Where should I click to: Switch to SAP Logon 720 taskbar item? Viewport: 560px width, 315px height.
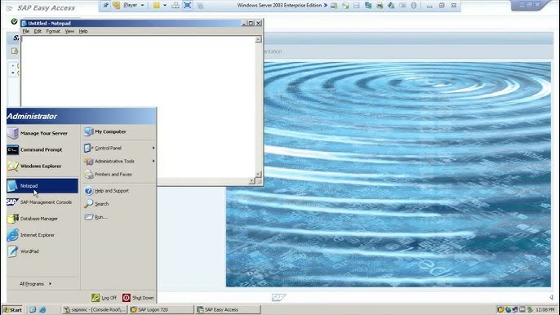(162, 309)
